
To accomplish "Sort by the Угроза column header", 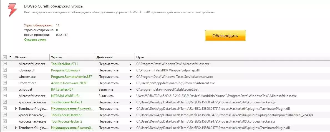I will [56, 57].
